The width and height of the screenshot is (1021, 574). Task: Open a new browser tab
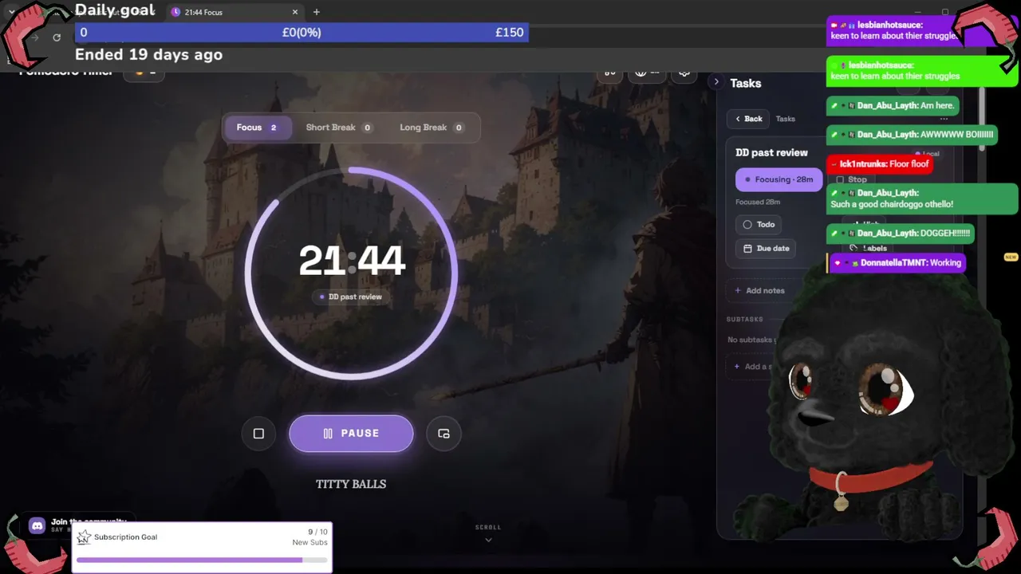[x=317, y=12]
